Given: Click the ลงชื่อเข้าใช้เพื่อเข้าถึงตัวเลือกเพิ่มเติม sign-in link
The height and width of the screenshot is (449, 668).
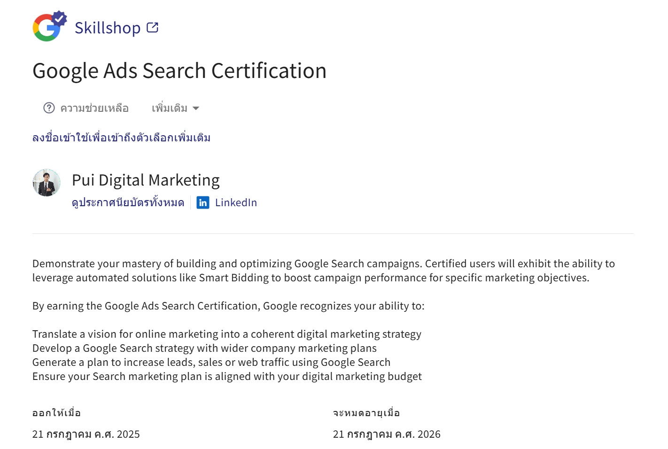Looking at the screenshot, I should [121, 138].
